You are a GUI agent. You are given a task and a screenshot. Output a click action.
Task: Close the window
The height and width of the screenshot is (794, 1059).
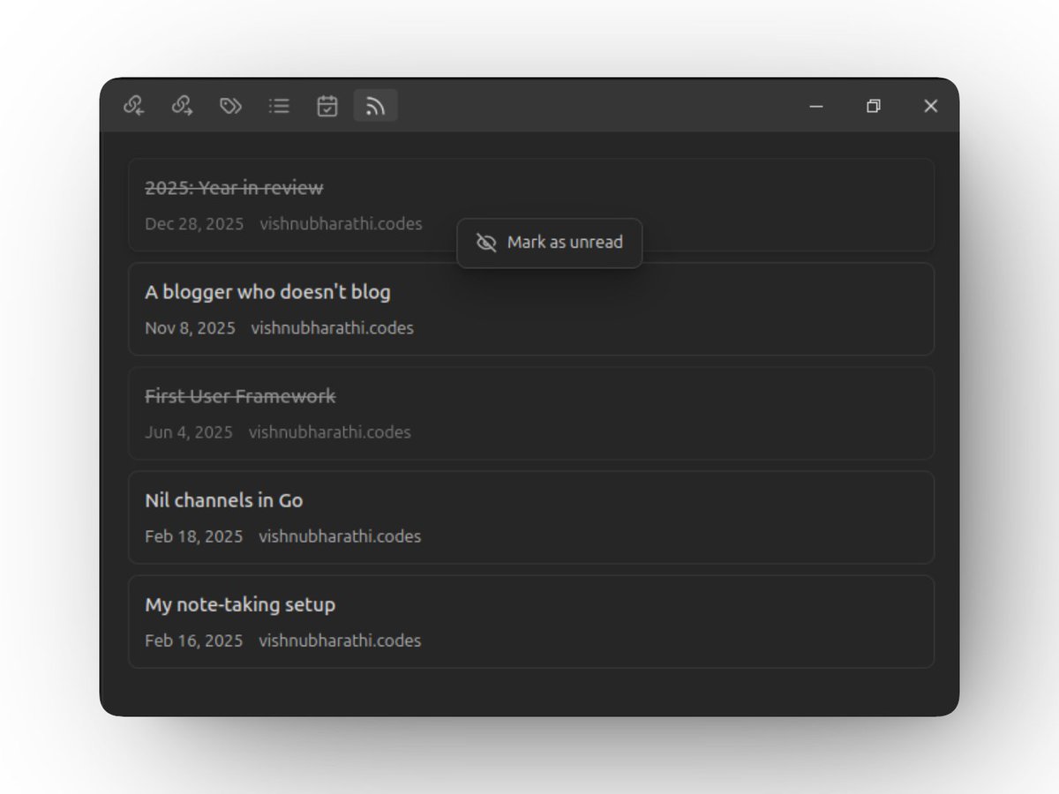point(930,106)
